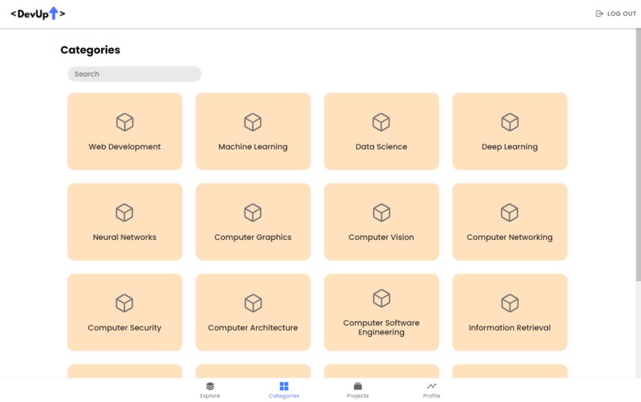Open the Computer Software Engineering category label

pos(382,327)
